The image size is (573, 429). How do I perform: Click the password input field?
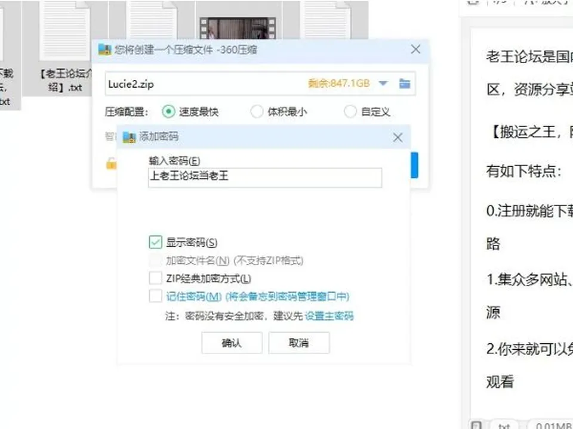pos(265,178)
